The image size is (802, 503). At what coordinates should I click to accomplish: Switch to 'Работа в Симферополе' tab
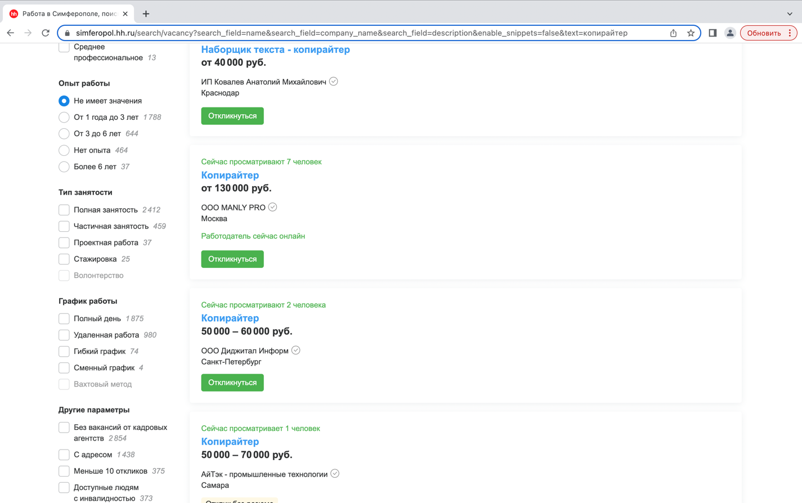pyautogui.click(x=69, y=14)
